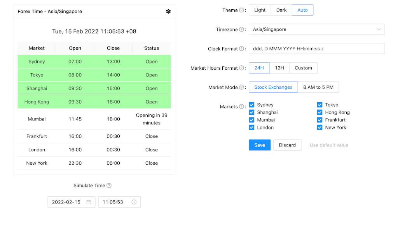Click the Forex Time - Asia/Singapore title
The image size is (398, 248).
coord(50,11)
